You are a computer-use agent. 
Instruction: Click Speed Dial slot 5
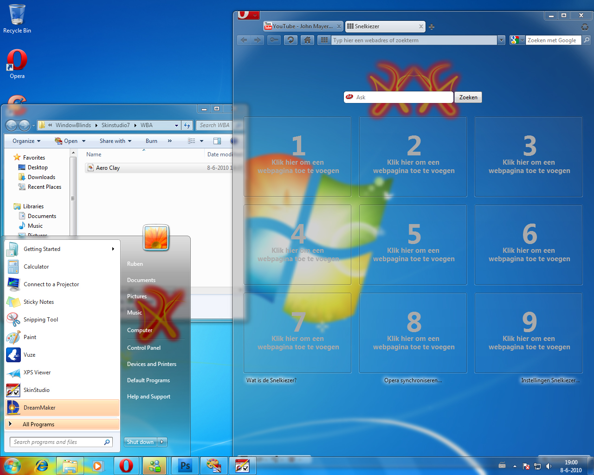(x=413, y=245)
